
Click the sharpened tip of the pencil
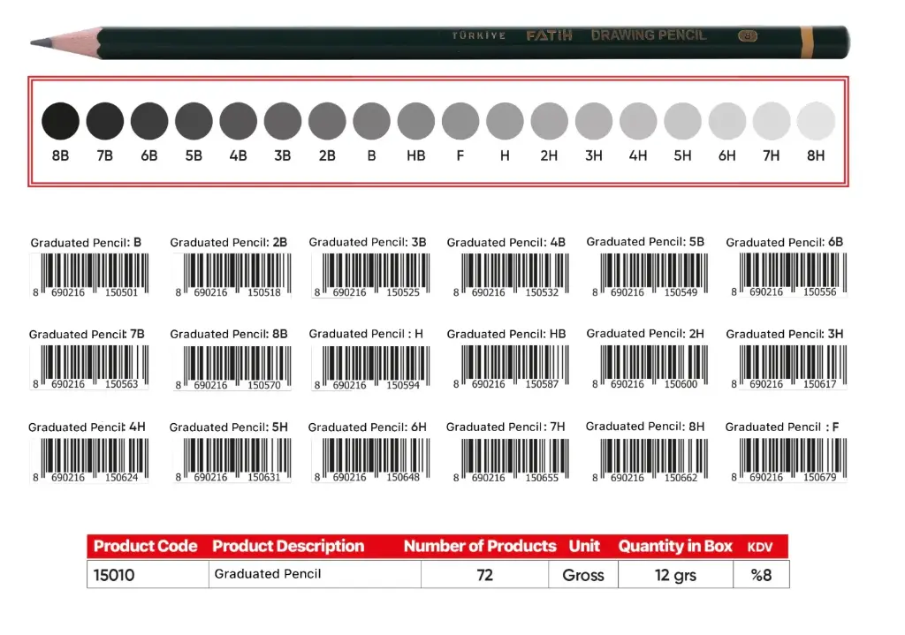pos(37,42)
